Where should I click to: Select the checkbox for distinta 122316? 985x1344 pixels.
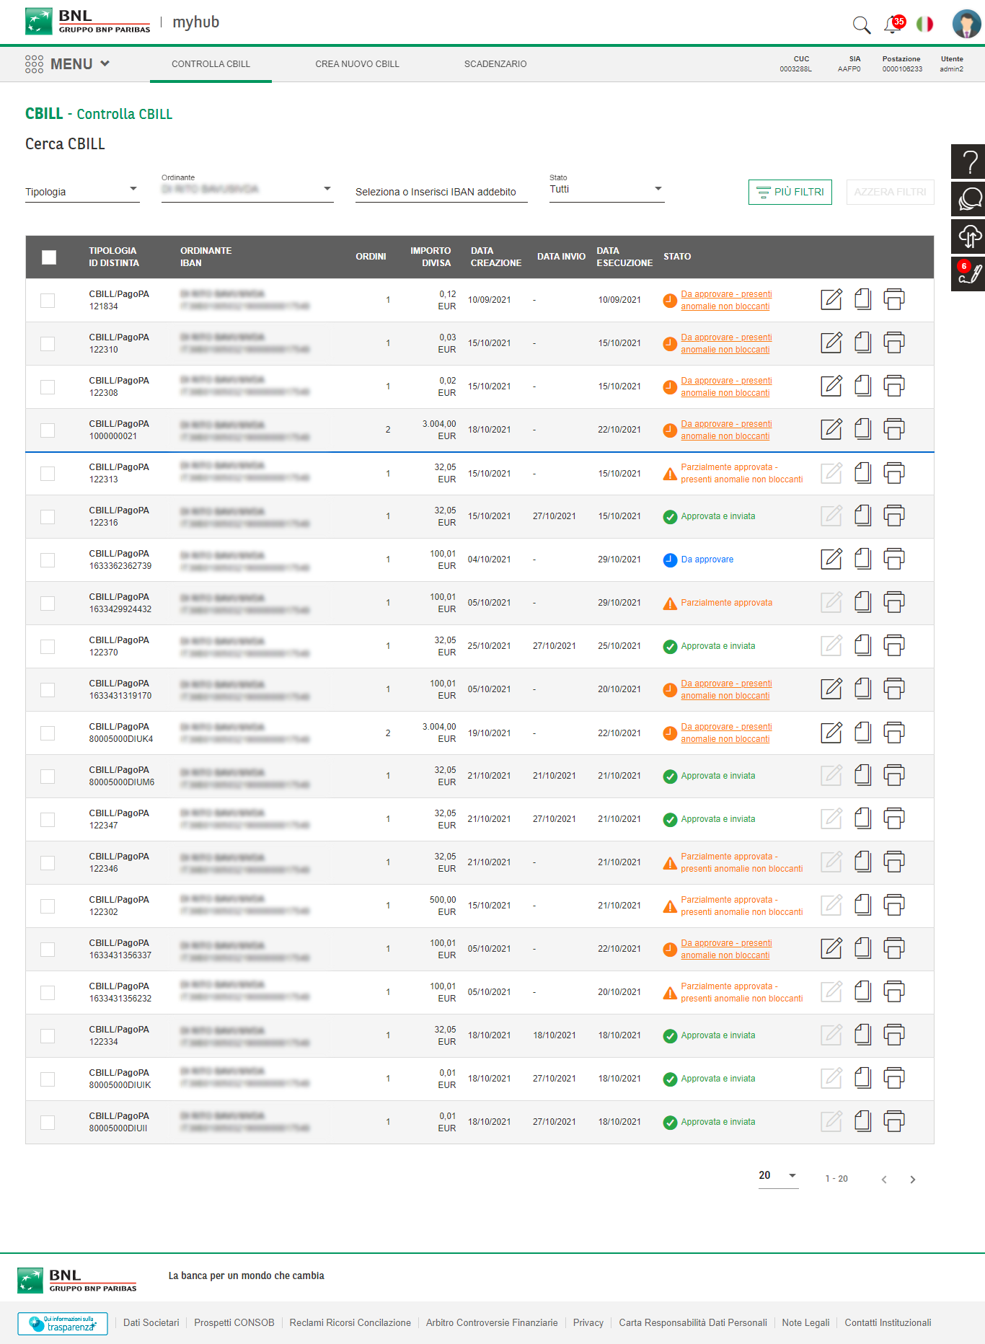[x=48, y=517]
